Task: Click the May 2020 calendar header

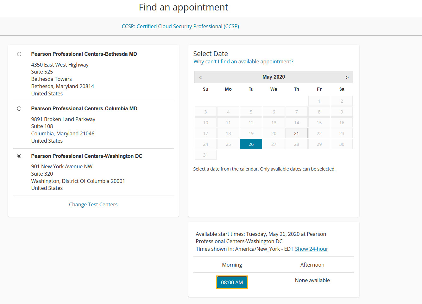Action: 274,77
